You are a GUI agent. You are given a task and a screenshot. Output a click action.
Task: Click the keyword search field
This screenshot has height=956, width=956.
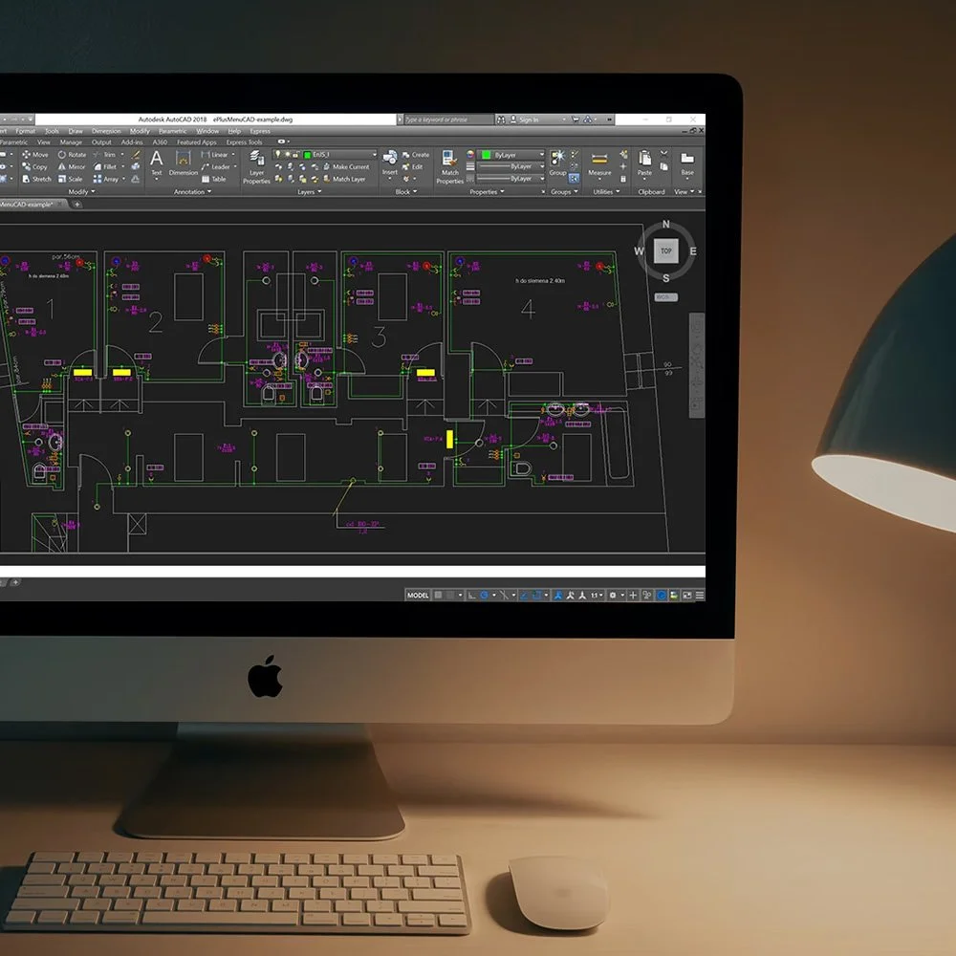448,119
